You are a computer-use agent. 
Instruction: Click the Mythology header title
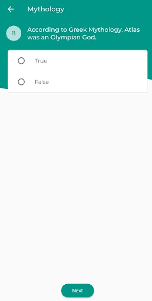46,9
